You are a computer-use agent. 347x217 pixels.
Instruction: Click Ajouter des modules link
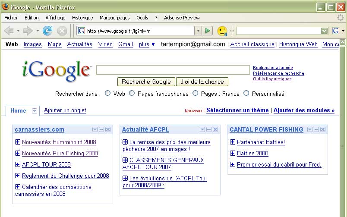[304, 110]
